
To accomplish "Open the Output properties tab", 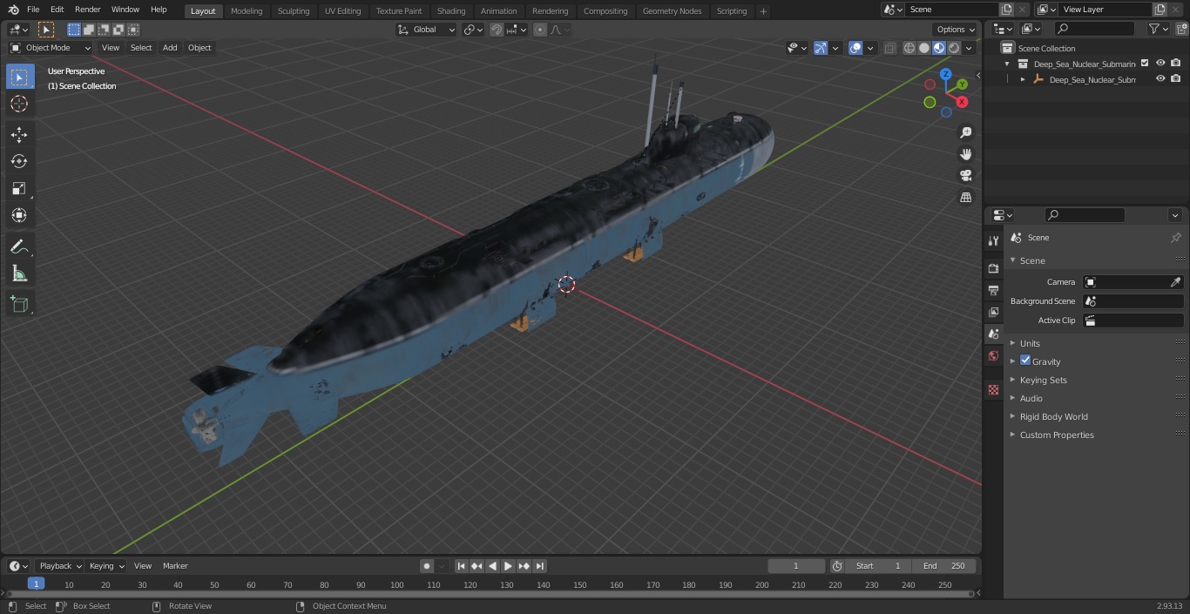I will coord(993,290).
